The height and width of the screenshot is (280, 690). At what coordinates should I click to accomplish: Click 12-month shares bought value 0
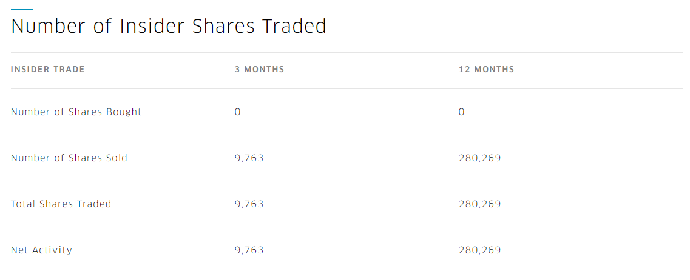(462, 112)
